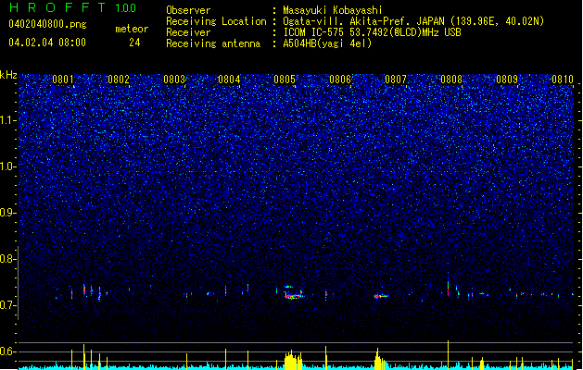The width and height of the screenshot is (583, 370).
Task: Click the HROFFT 1.0.0 title text
Action: click(73, 7)
